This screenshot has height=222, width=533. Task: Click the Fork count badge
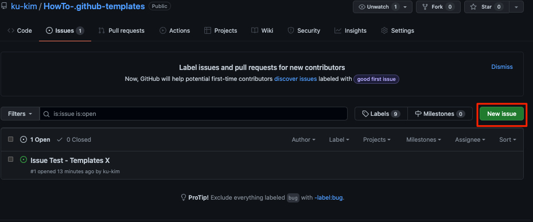point(450,7)
